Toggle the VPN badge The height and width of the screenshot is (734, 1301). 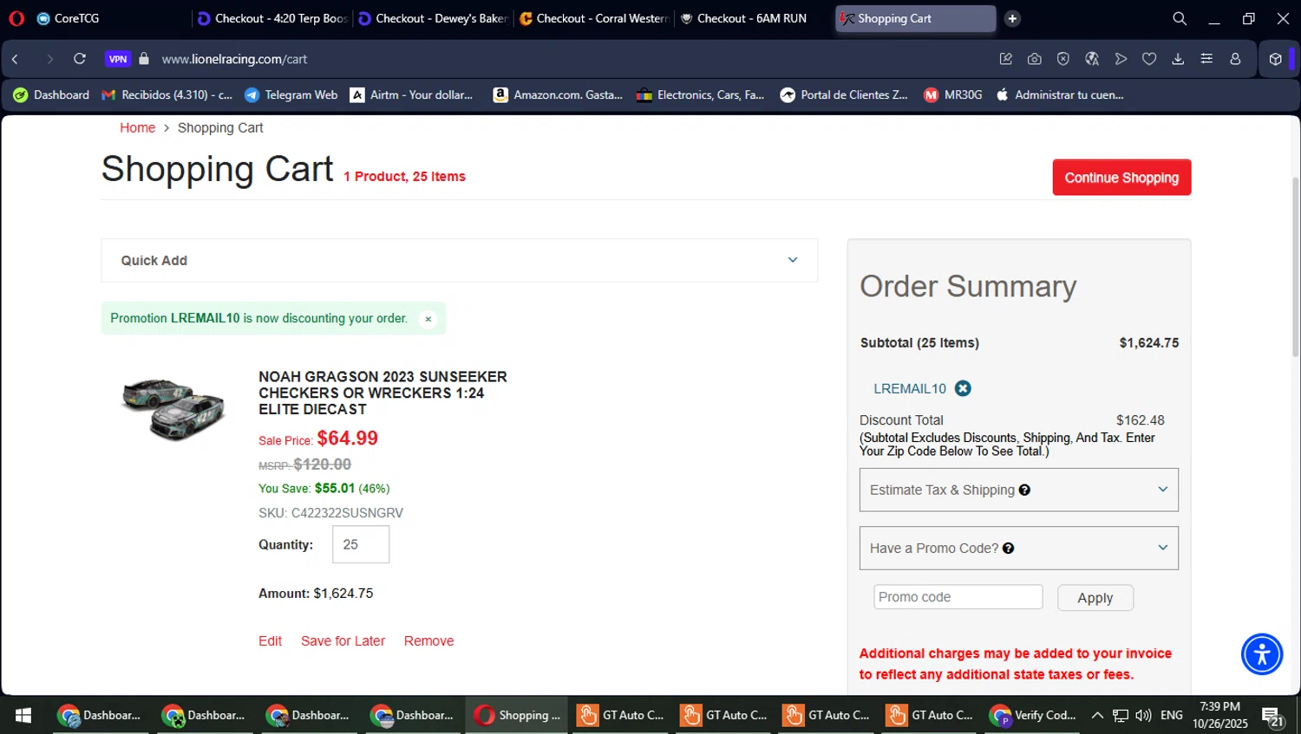pos(118,59)
